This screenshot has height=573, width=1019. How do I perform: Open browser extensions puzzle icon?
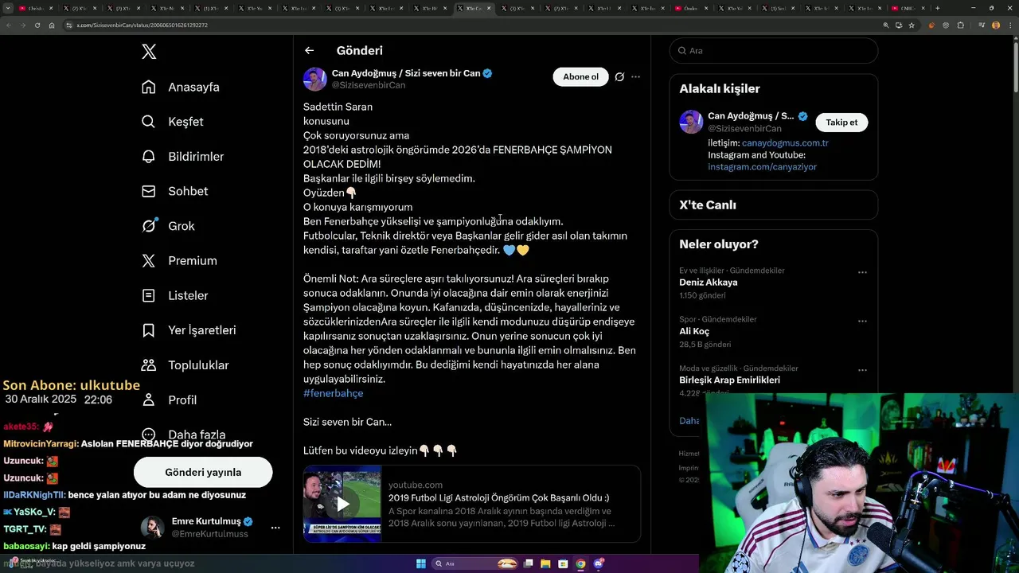point(961,25)
